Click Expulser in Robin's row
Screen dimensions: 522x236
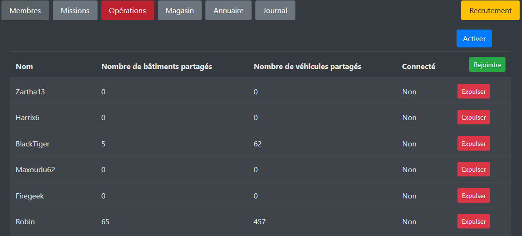[473, 221]
